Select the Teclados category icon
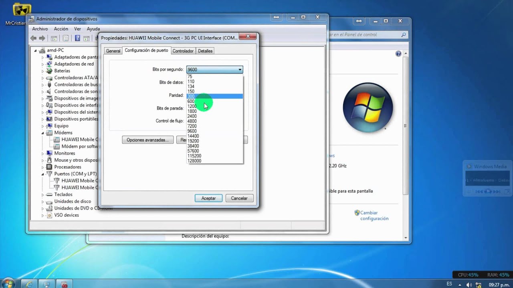Screen dimensions: 513x288 49,194
